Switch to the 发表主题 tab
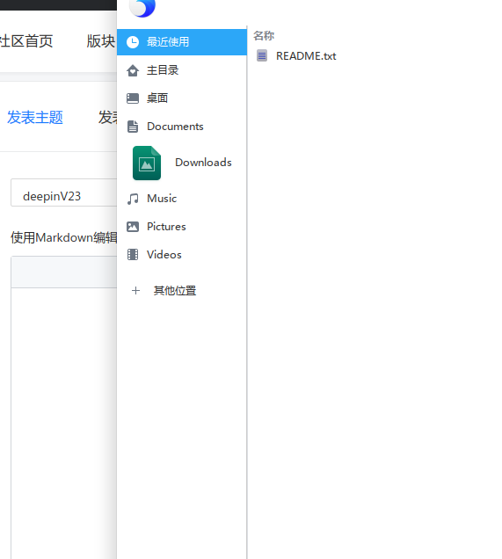Image resolution: width=502 pixels, height=559 pixels. click(35, 117)
